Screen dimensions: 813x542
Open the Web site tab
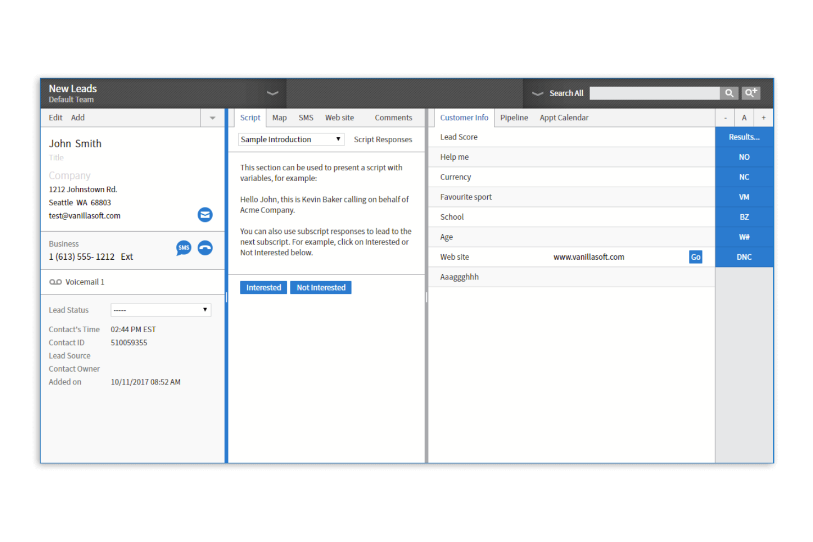coord(339,118)
